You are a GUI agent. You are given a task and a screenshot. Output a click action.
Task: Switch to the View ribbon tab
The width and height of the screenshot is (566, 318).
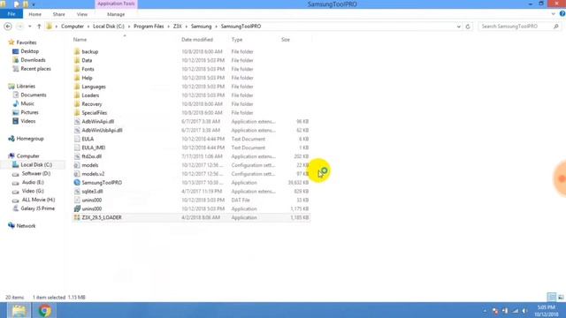click(82, 14)
